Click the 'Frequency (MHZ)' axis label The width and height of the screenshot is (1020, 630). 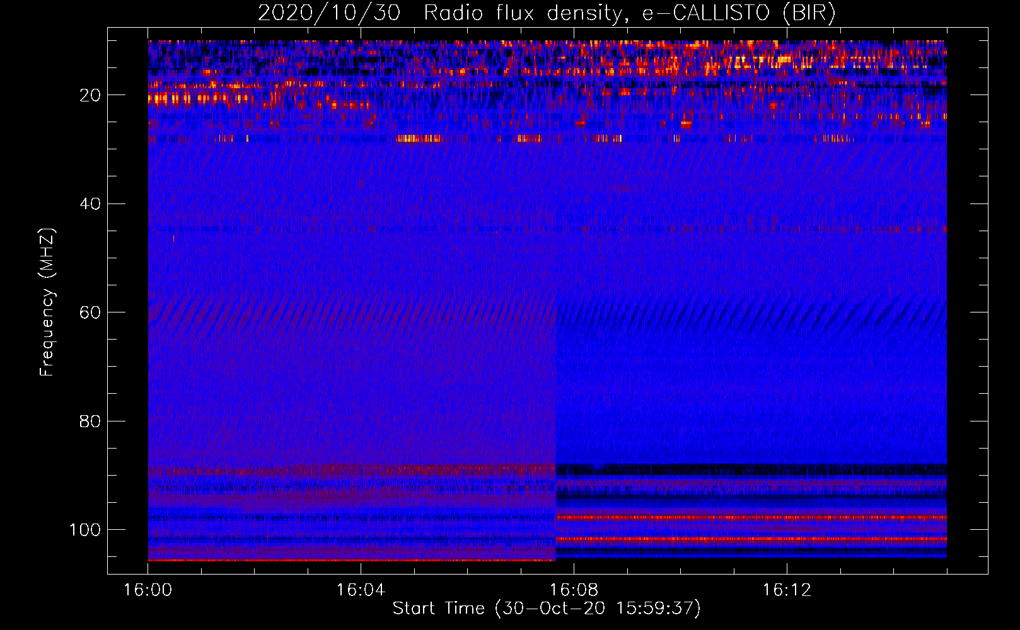click(47, 302)
